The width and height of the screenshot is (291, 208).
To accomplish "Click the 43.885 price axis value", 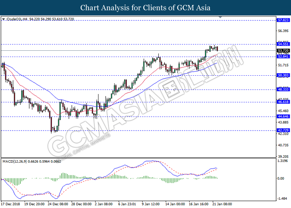I will coord(283,122).
